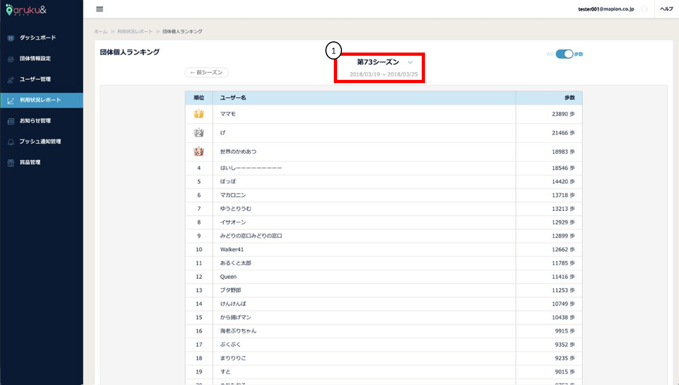Open 団体情報設定 via its sidebar icon
The width and height of the screenshot is (679, 385).
point(11,58)
